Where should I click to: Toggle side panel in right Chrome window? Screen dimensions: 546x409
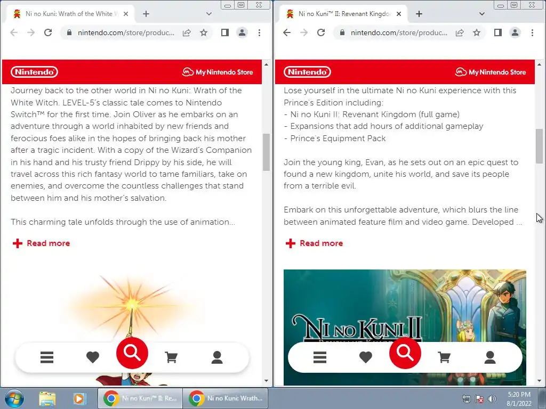tap(498, 32)
